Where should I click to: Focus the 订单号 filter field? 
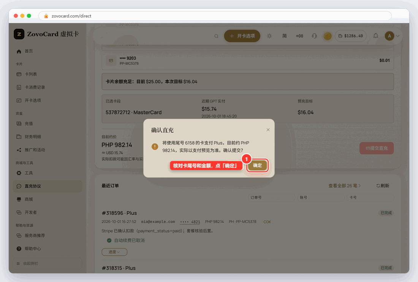point(271,198)
